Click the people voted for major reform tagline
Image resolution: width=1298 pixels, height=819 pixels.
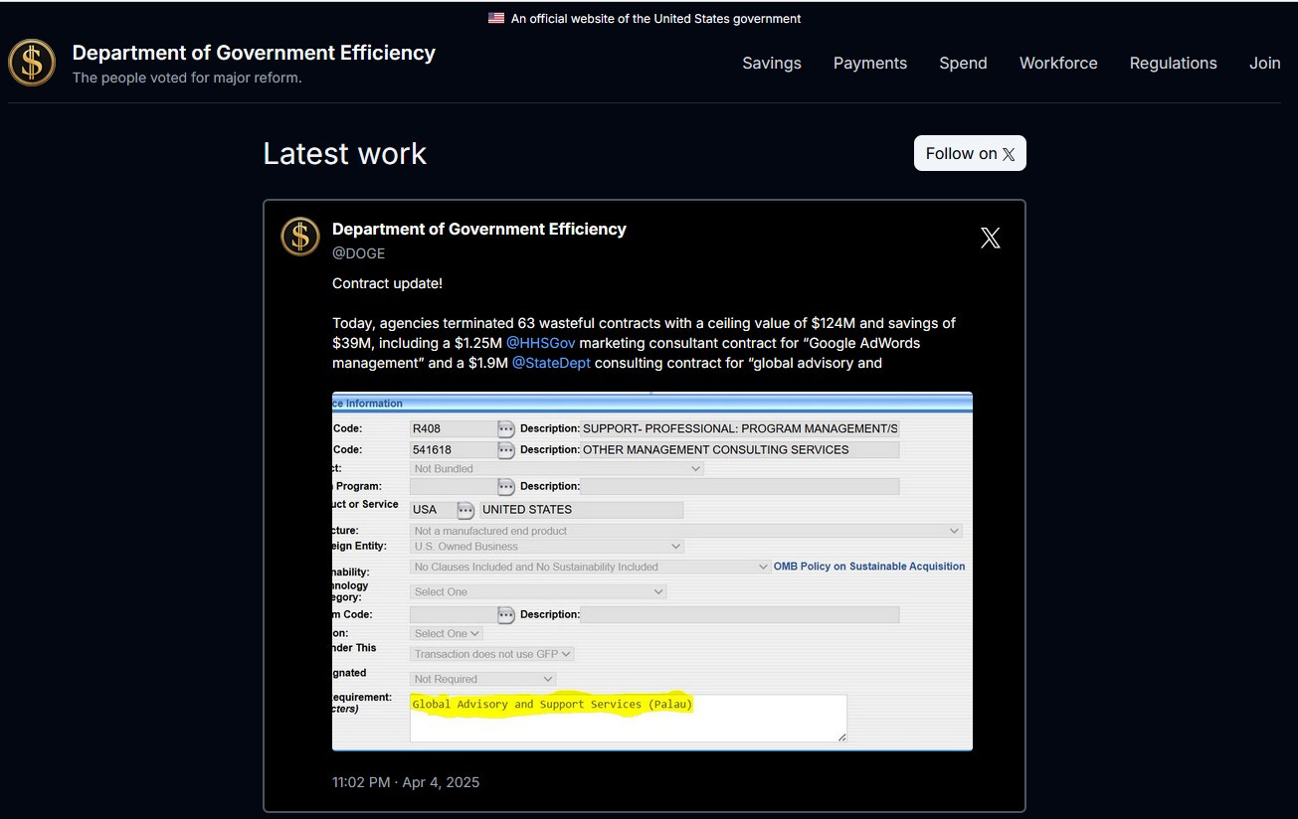187,78
